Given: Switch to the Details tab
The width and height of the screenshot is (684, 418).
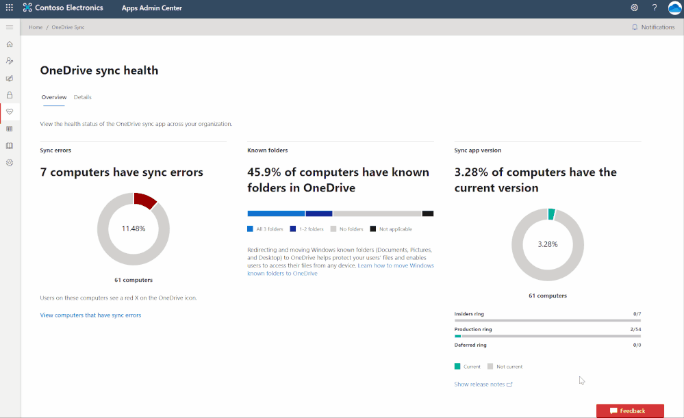Looking at the screenshot, I should [82, 97].
